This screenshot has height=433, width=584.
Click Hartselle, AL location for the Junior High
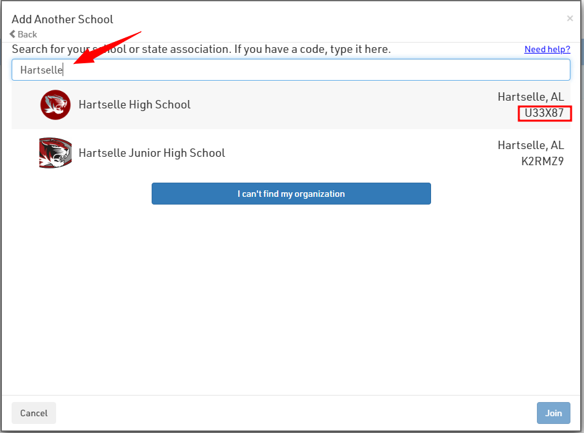pyautogui.click(x=530, y=145)
